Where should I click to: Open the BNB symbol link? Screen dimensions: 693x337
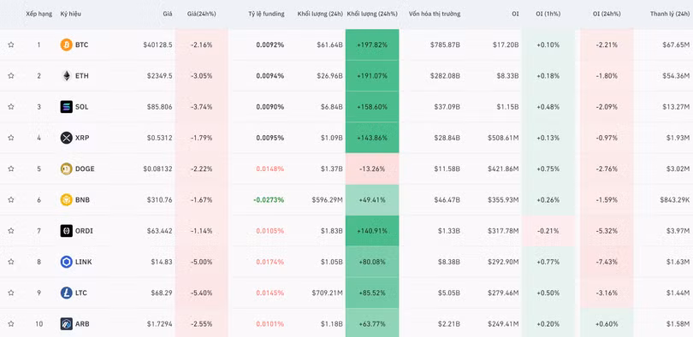(x=83, y=199)
